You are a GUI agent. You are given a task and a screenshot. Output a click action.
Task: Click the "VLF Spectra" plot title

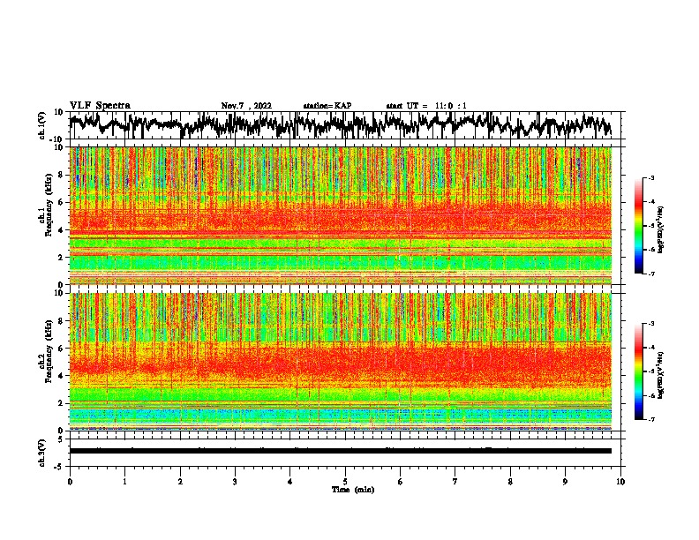pyautogui.click(x=100, y=106)
